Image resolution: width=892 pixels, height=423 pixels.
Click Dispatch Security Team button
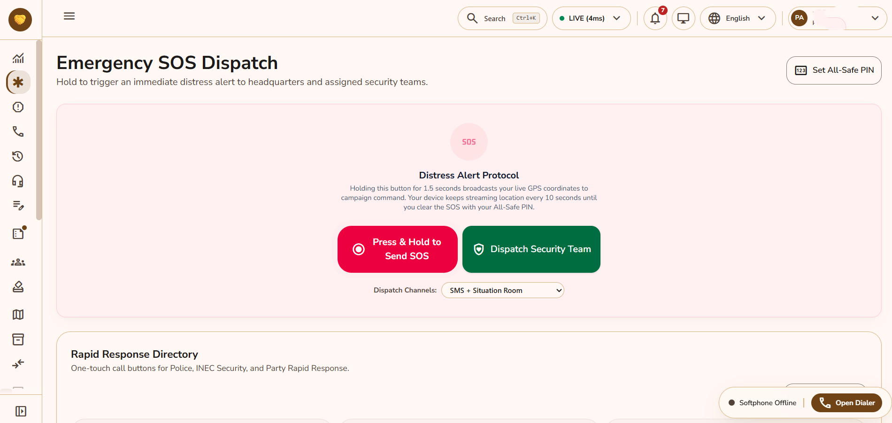coord(531,249)
